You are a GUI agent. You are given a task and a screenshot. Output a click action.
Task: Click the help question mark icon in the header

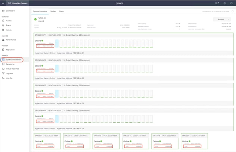[x=232, y=3]
